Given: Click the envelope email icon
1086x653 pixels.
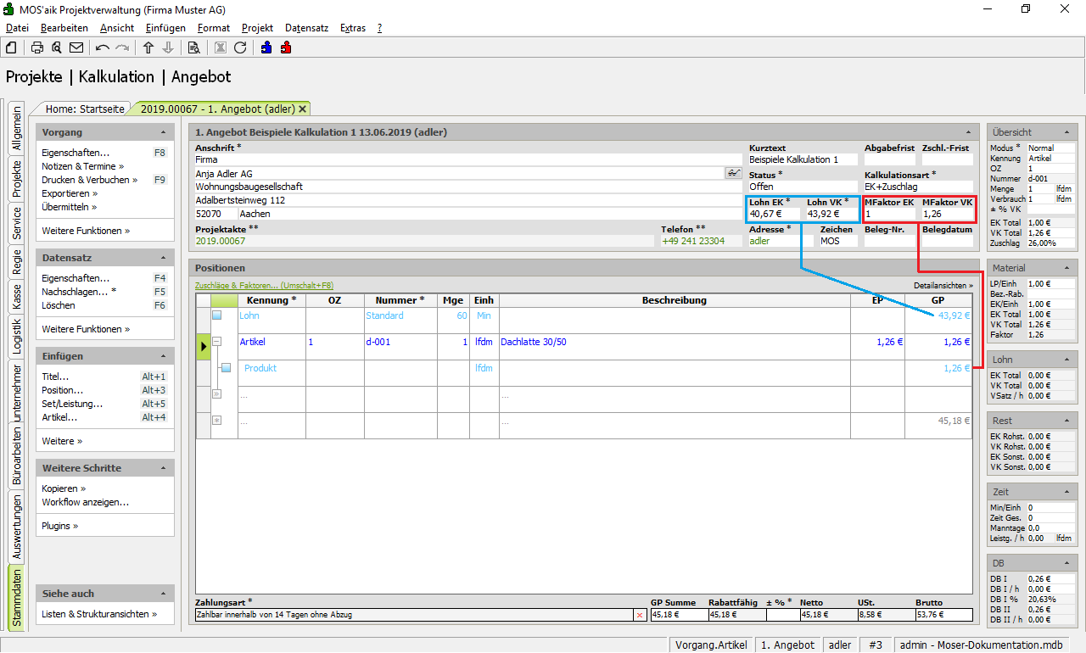Looking at the screenshot, I should coord(76,47).
